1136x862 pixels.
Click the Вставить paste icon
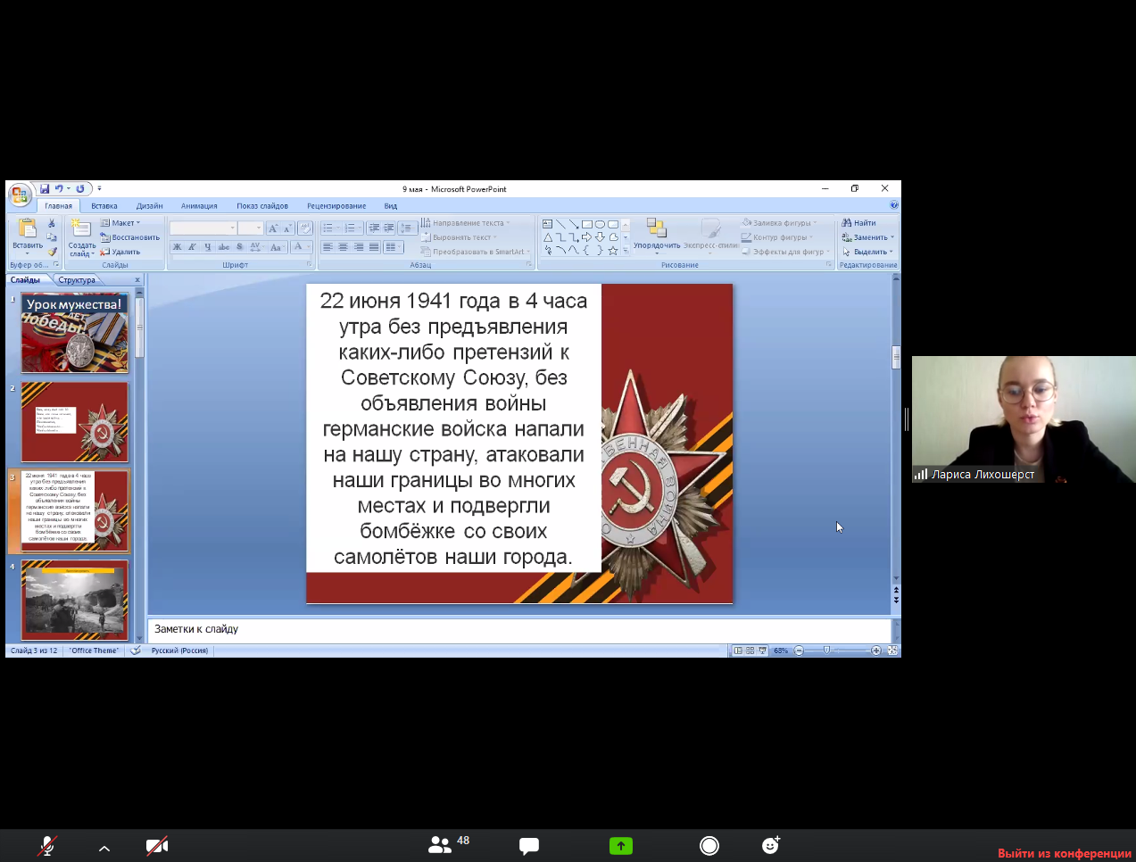[27, 229]
